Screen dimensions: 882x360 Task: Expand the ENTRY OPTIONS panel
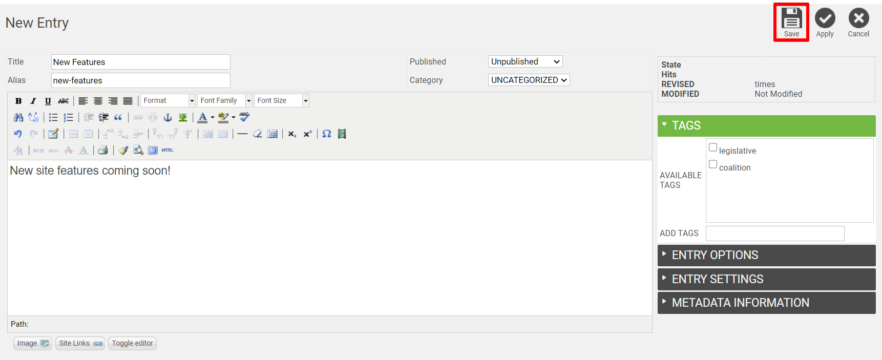pos(766,255)
